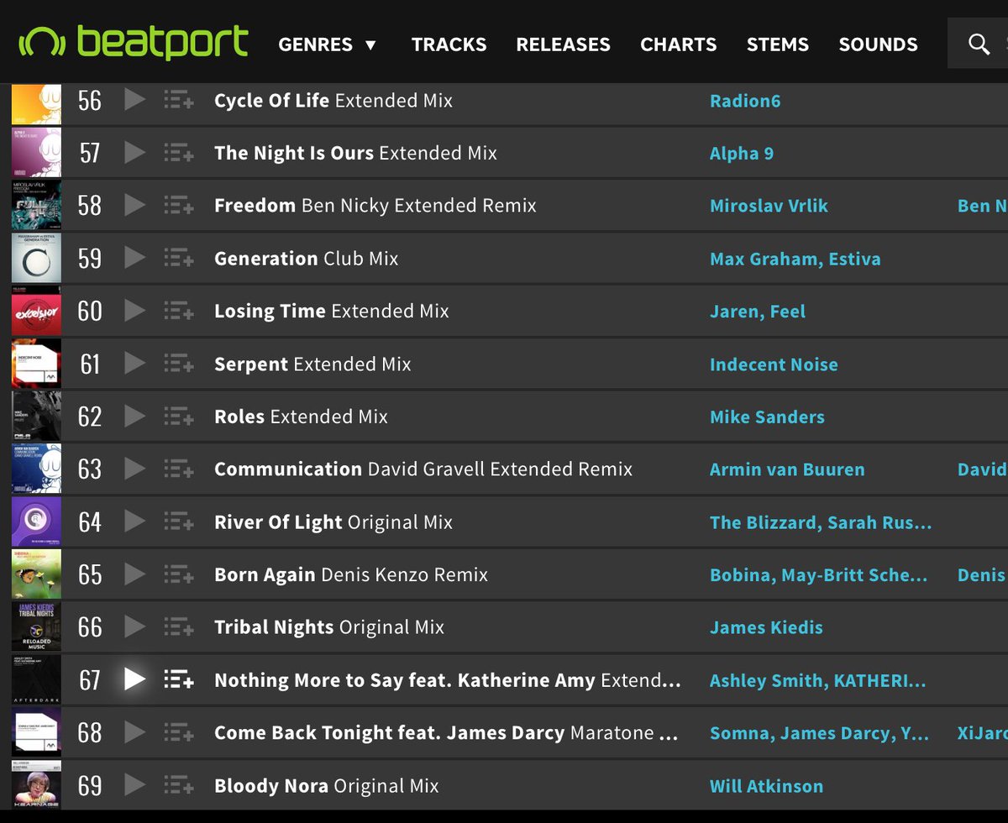Add River Of Light to queue
This screenshot has height=823, width=1008.
179,522
